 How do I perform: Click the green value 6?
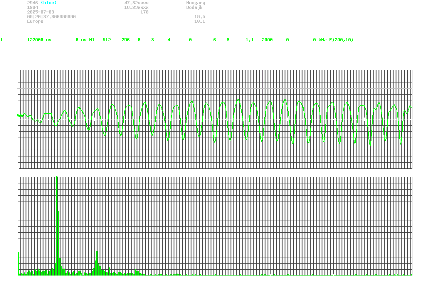pyautogui.click(x=215, y=40)
